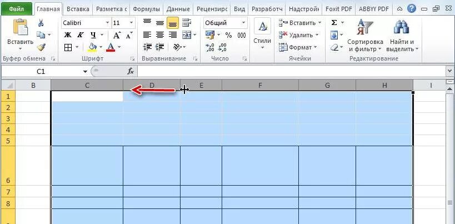The image size is (455, 224).
Task: Toggle Middle Align vertical alignment
Action: (x=160, y=23)
